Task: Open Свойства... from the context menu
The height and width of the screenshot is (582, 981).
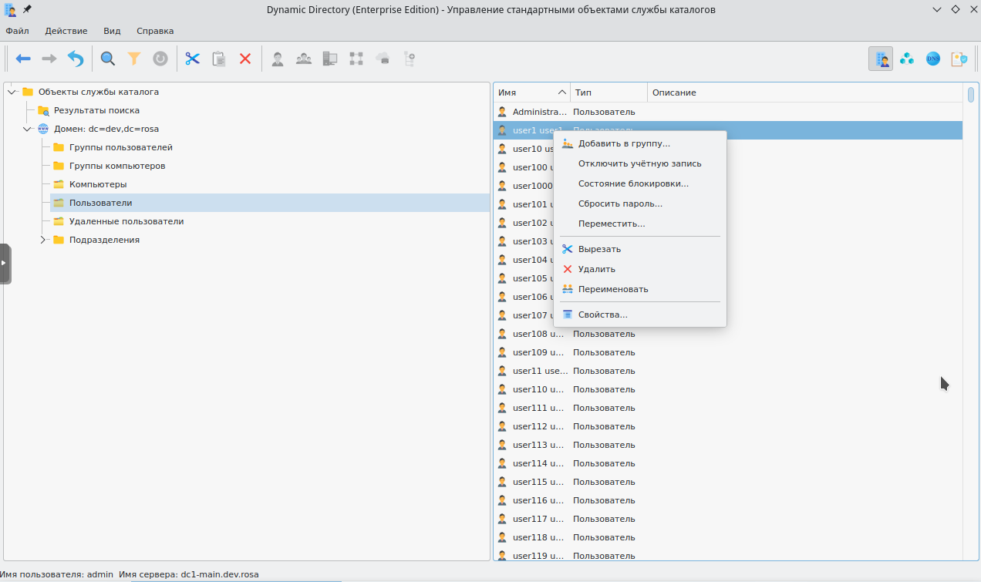Action: tap(602, 315)
